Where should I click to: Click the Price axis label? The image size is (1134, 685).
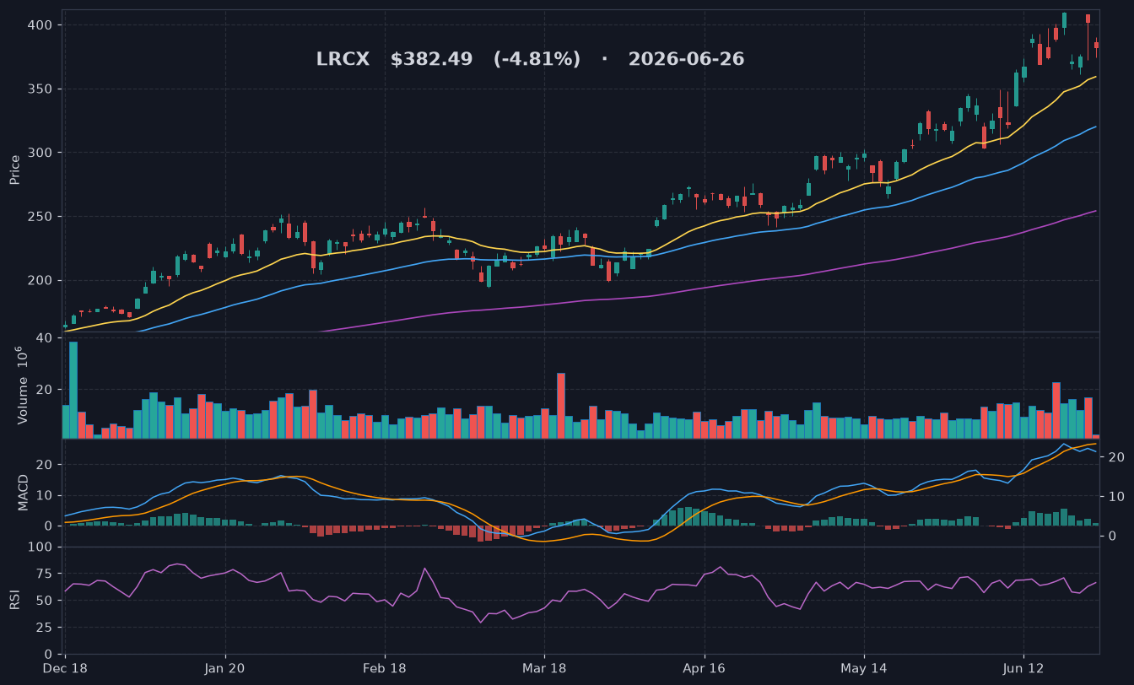click(15, 170)
